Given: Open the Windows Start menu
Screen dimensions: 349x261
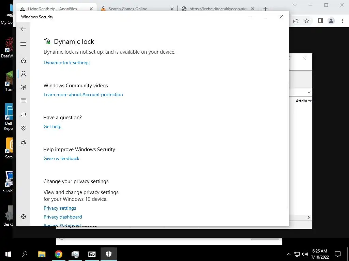Looking at the screenshot, I should (8, 254).
